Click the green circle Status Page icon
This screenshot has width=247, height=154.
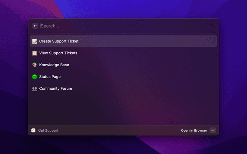pyautogui.click(x=34, y=77)
